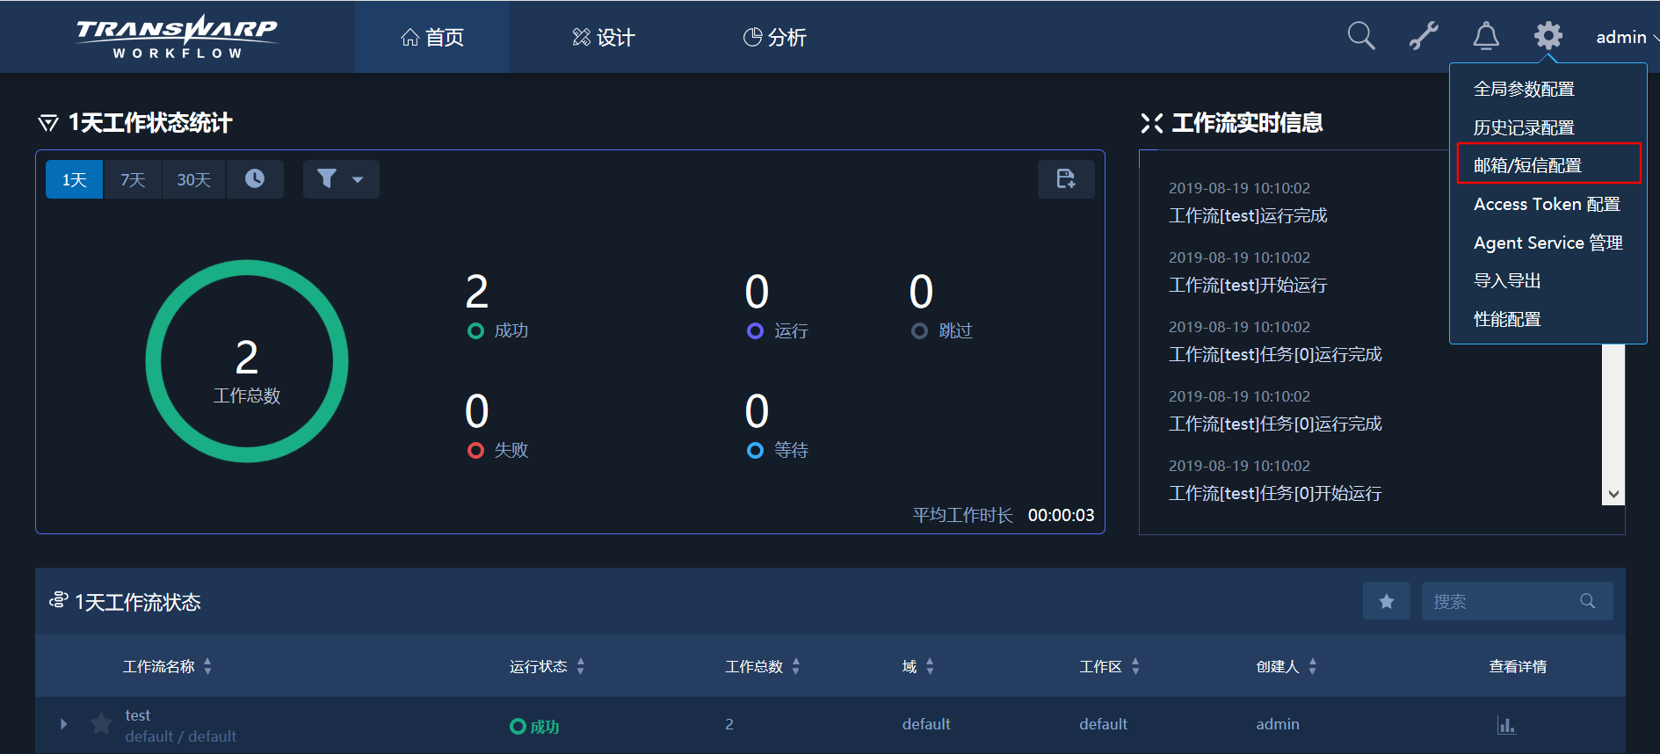Open bar chart details icon for test

click(1505, 725)
